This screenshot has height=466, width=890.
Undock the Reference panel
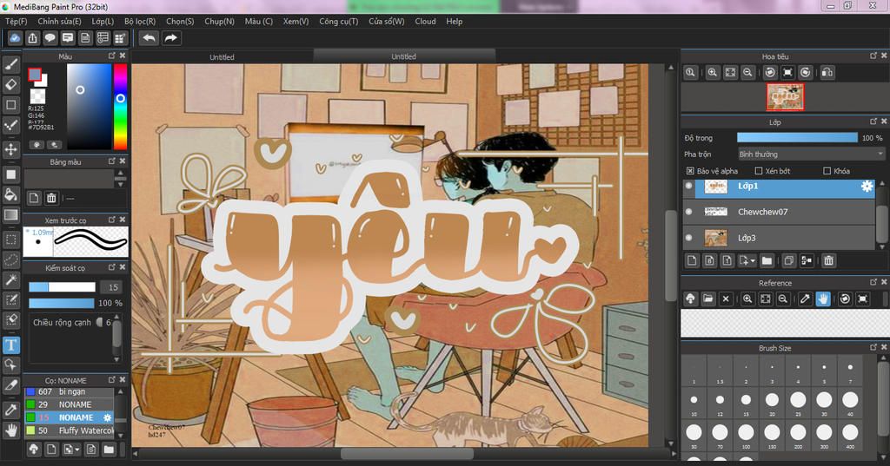[873, 282]
